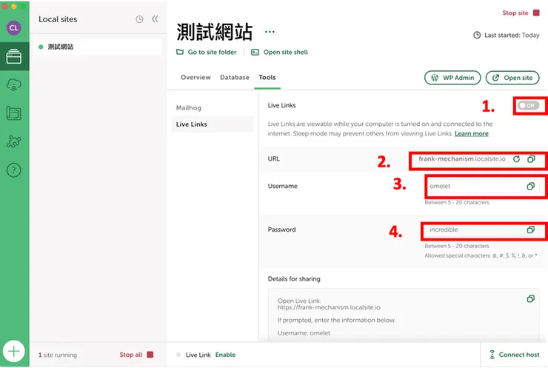Click Enable next to Live Link
The width and height of the screenshot is (548, 368).
(x=225, y=355)
